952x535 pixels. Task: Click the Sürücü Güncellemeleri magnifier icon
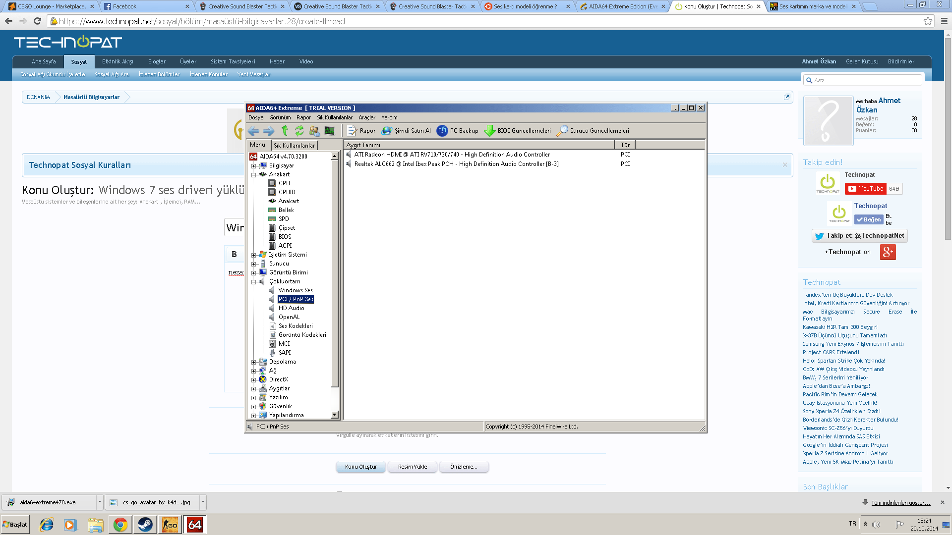coord(562,131)
